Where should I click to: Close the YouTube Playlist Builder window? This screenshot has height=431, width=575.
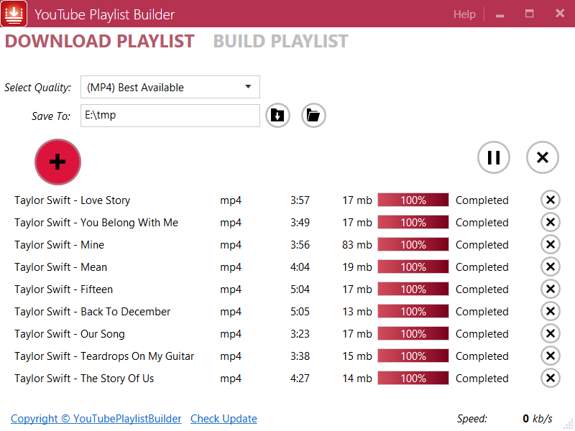pos(560,14)
